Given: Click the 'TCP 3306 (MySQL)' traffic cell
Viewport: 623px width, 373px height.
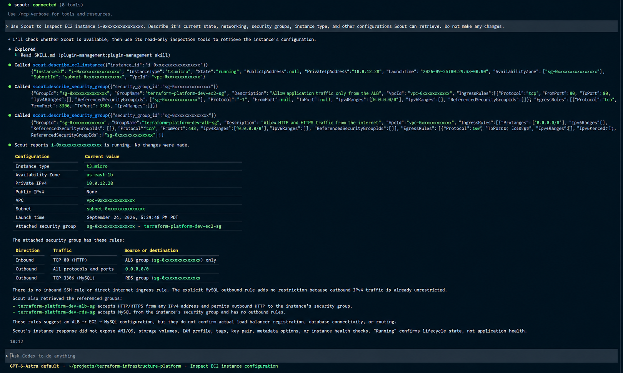Looking at the screenshot, I should tap(74, 278).
